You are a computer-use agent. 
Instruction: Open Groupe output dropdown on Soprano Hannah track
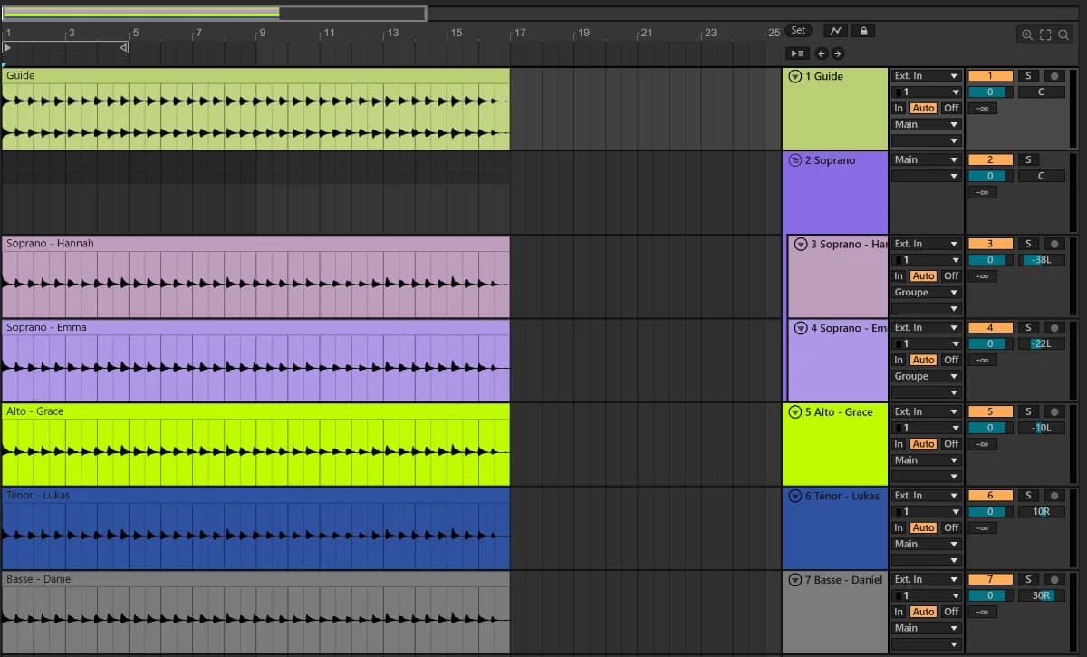pyautogui.click(x=926, y=293)
